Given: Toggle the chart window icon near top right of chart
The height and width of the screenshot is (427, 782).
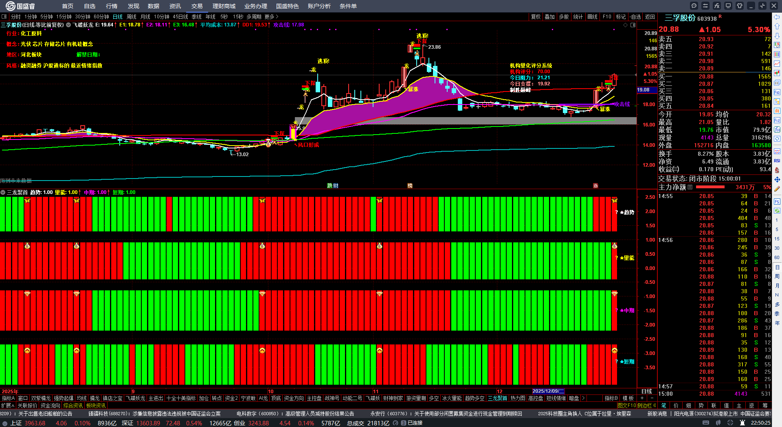Looking at the screenshot, I should (x=633, y=25).
